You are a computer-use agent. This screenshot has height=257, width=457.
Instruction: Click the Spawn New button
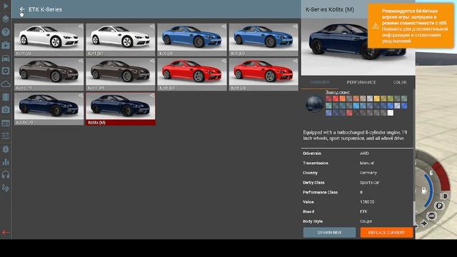click(x=329, y=233)
